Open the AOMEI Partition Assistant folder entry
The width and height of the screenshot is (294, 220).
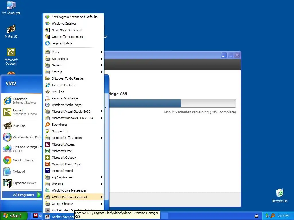click(73, 197)
